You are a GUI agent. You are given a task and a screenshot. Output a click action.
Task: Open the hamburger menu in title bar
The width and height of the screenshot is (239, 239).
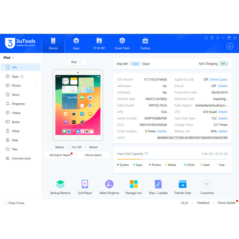218,38
